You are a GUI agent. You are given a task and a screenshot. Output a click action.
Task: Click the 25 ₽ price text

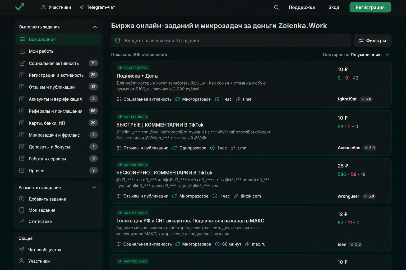[343, 166]
